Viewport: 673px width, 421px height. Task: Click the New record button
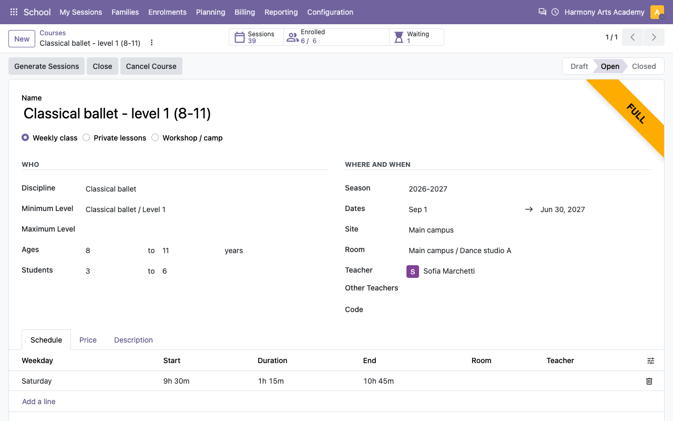click(x=22, y=38)
